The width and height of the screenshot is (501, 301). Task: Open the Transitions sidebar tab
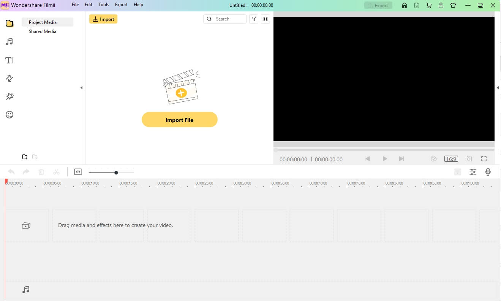coord(9,78)
